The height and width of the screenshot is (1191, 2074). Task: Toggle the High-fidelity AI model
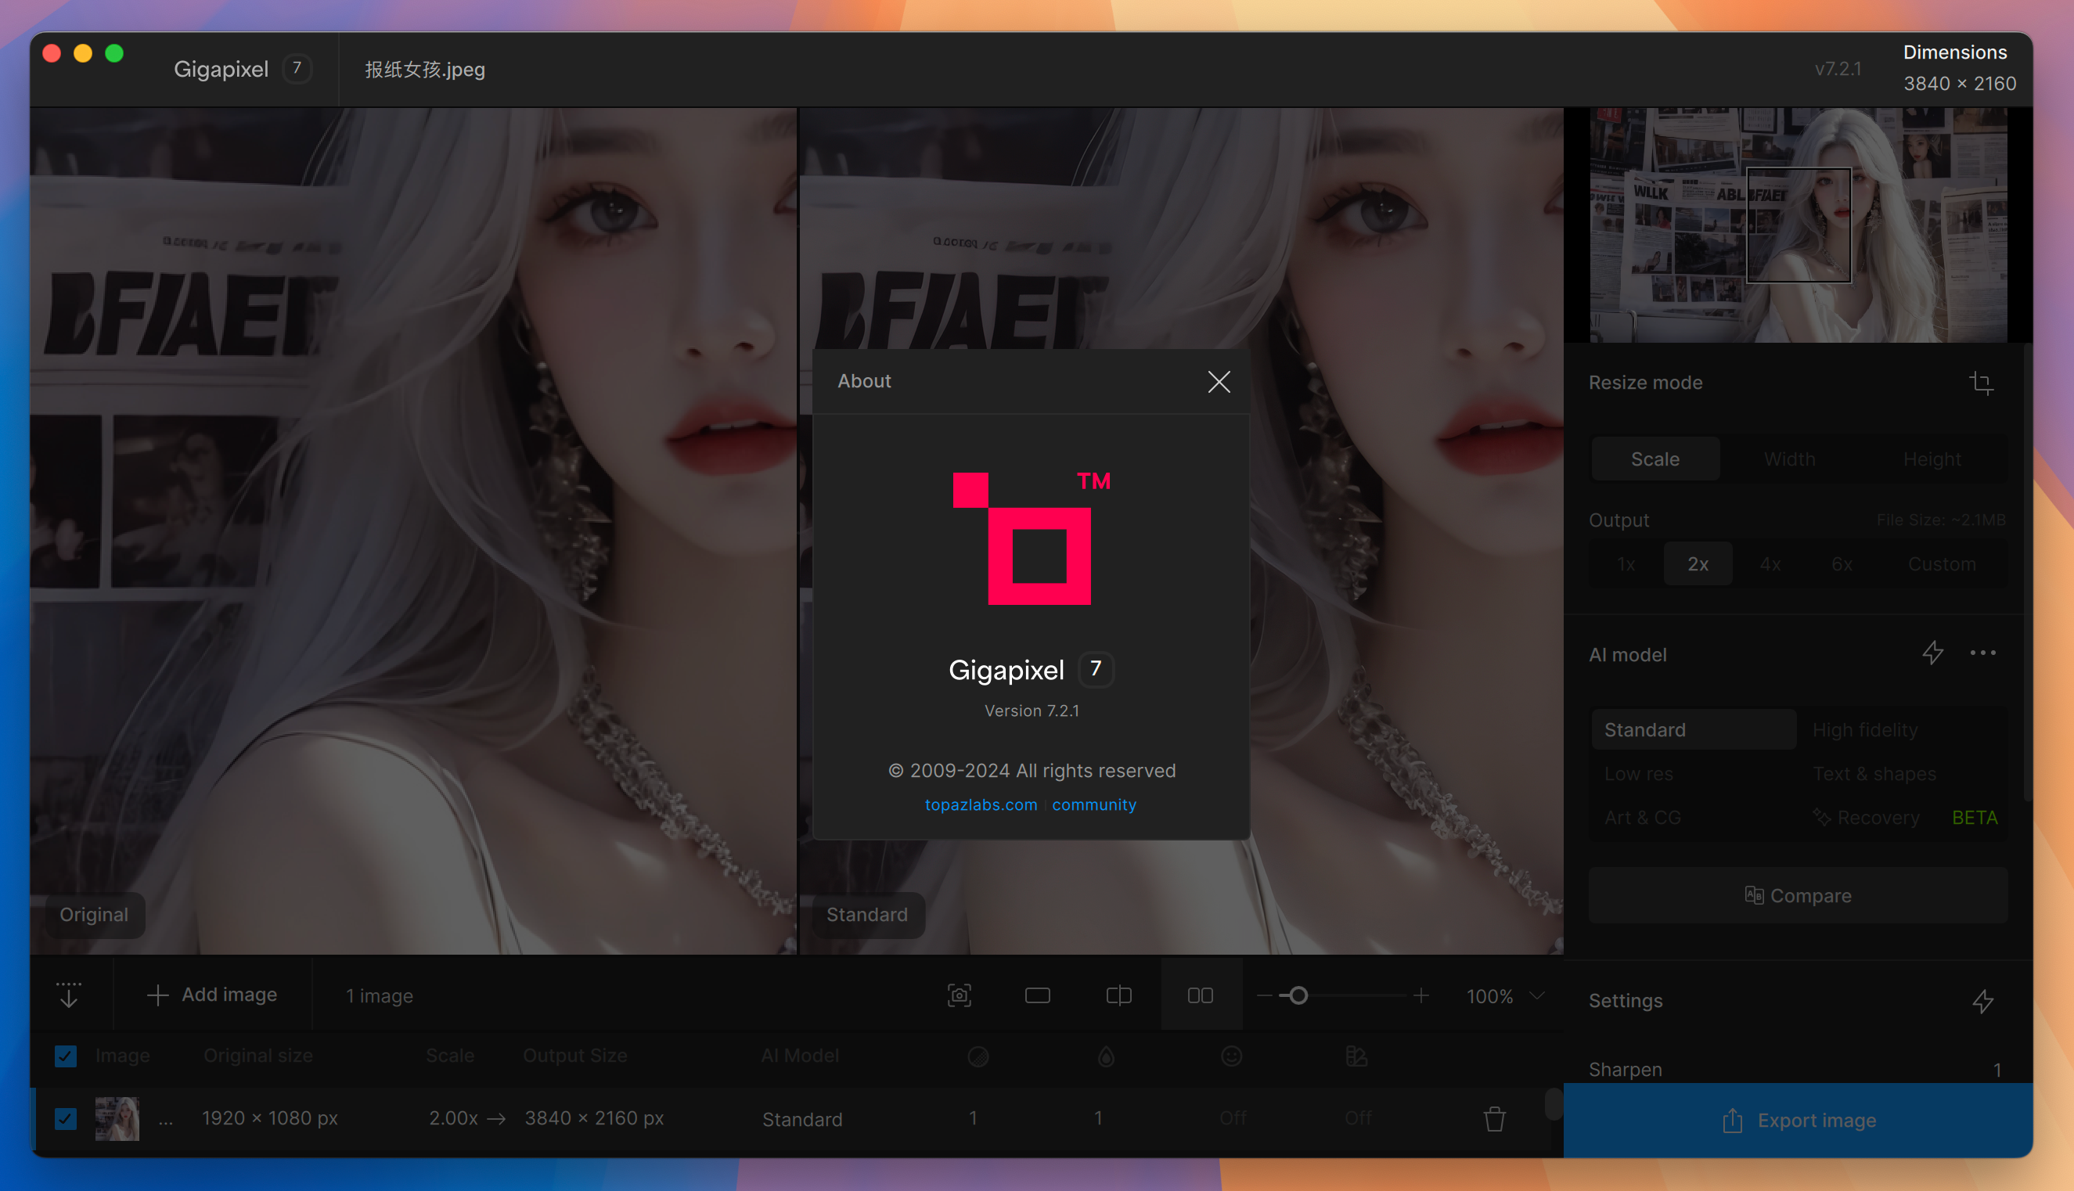pos(1866,728)
